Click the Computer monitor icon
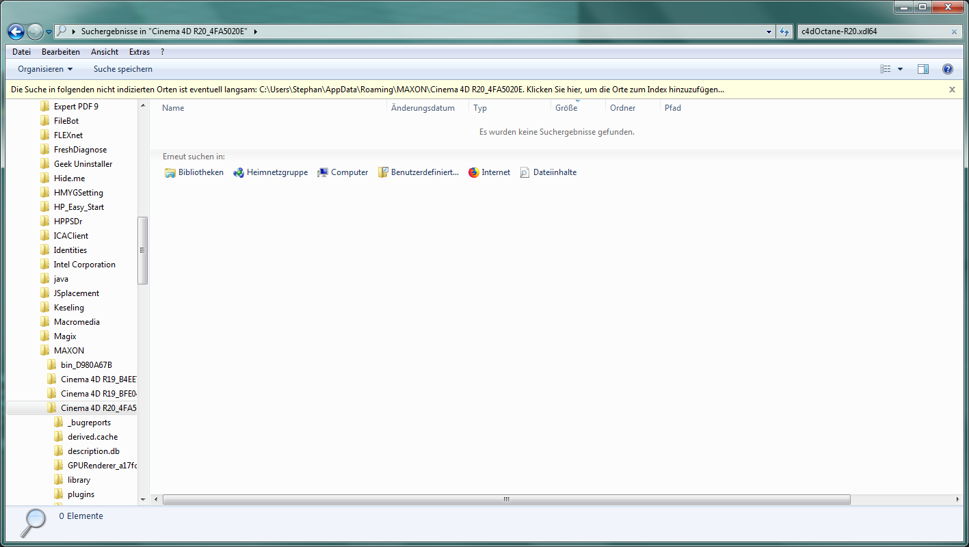The width and height of the screenshot is (969, 547). click(323, 172)
